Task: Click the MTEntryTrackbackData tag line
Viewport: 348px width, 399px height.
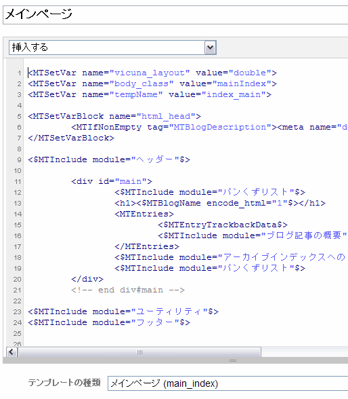Action: pyautogui.click(x=223, y=225)
